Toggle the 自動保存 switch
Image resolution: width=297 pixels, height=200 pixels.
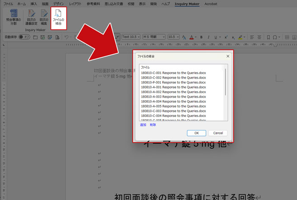pyautogui.click(x=24, y=37)
